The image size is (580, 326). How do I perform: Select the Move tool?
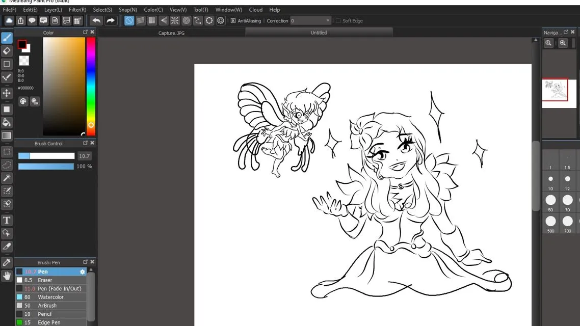click(x=7, y=93)
